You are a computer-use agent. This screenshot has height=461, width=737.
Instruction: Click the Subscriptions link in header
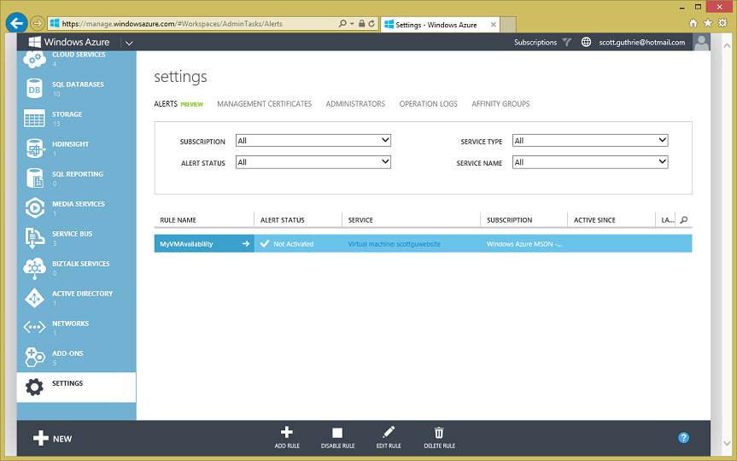coord(535,43)
